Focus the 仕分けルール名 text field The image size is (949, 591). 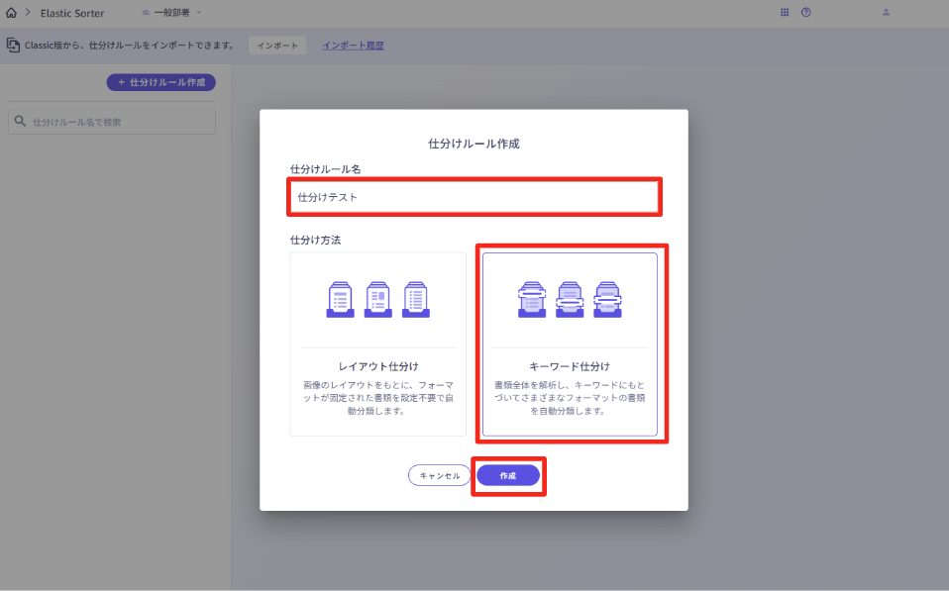pos(474,197)
